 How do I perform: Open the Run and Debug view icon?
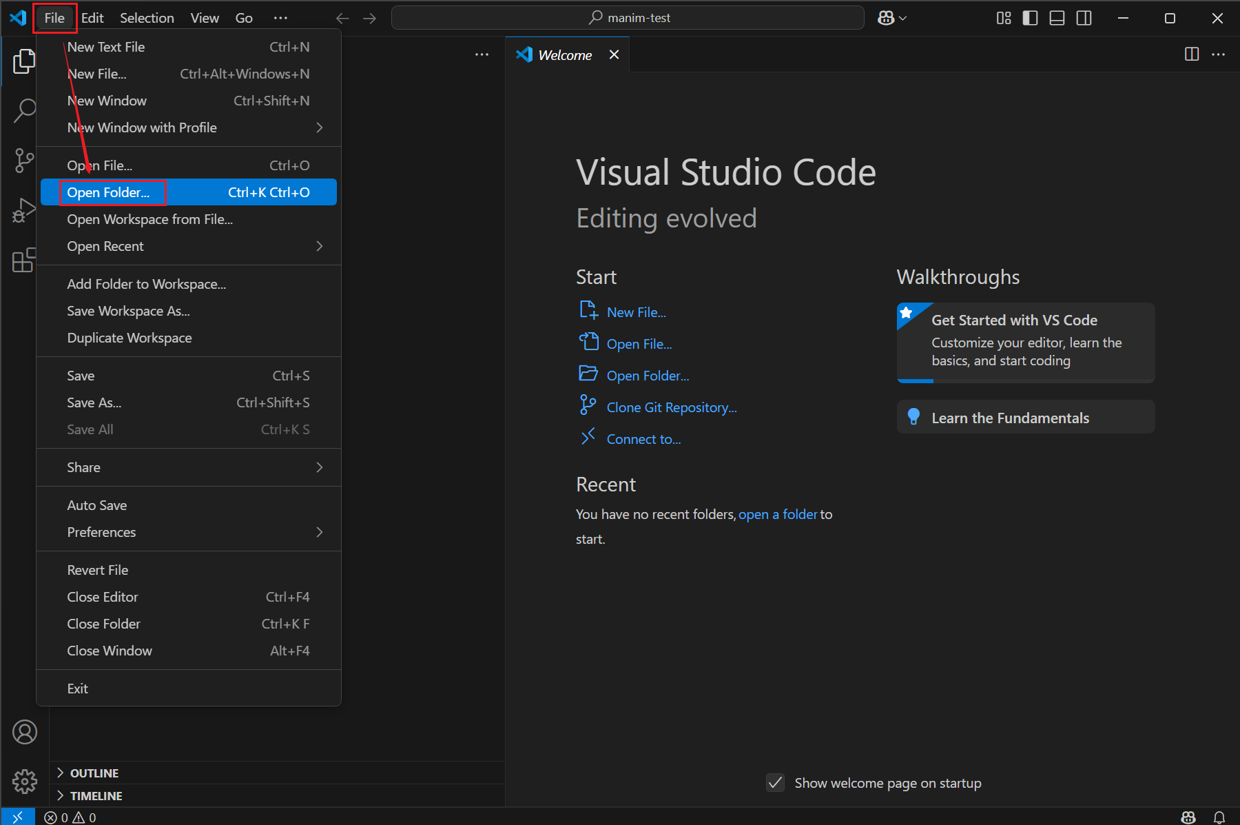click(x=24, y=210)
